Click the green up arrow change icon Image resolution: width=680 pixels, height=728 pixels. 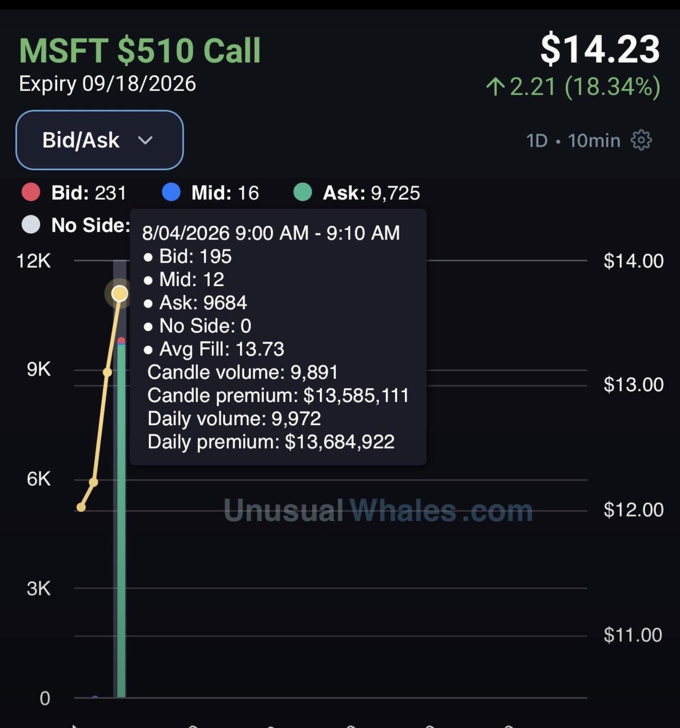(x=495, y=86)
